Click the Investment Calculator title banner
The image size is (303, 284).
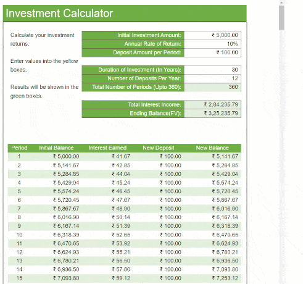point(125,14)
